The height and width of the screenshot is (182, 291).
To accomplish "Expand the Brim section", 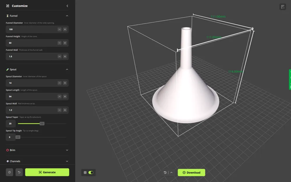I will click(x=68, y=150).
